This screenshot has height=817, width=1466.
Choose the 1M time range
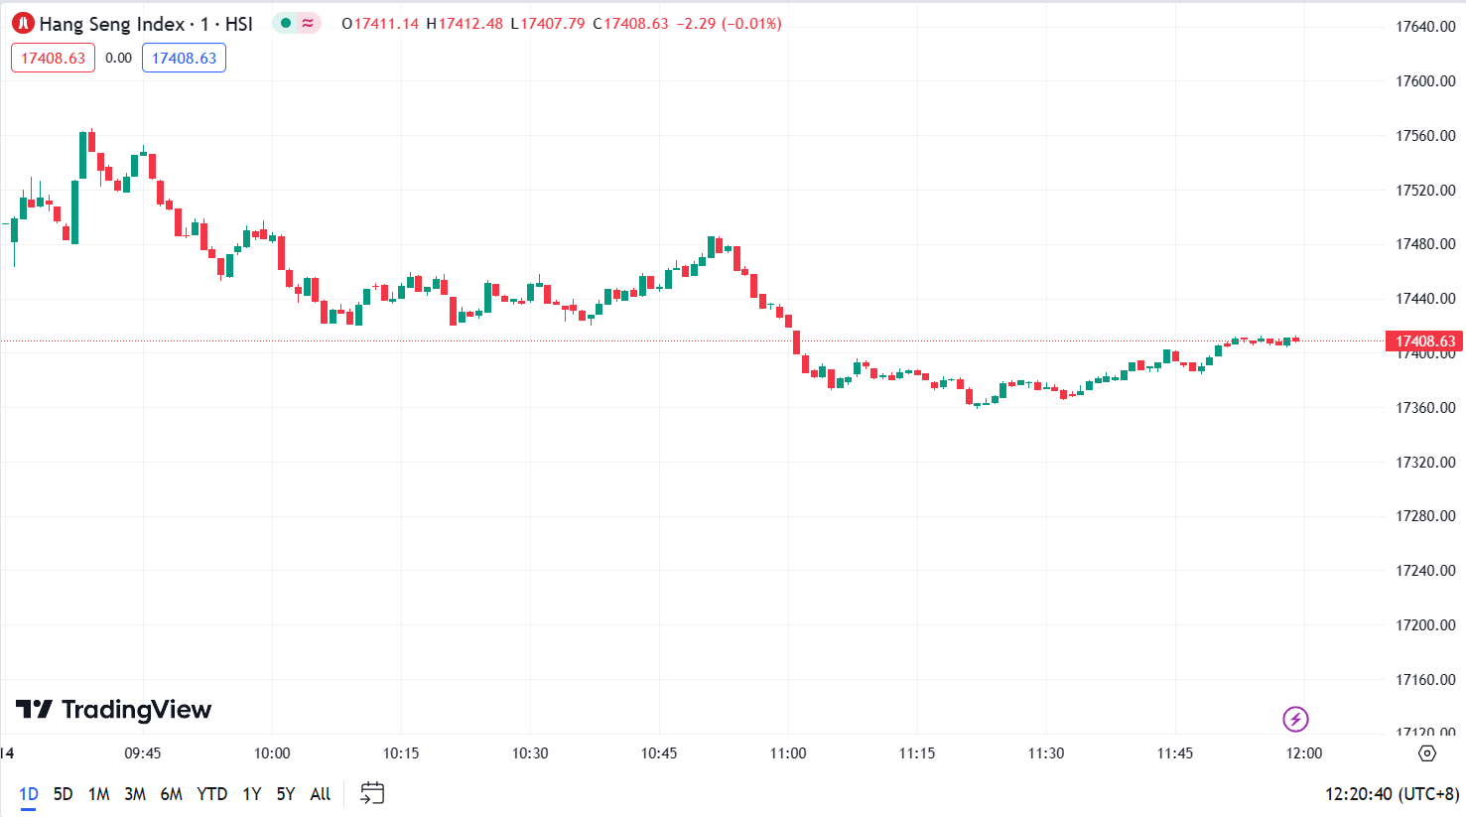pyautogui.click(x=98, y=794)
